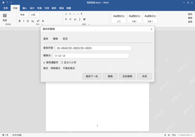Switch to the 设计 ribbon tab
Image resolution: width=195 pixels, height=137 pixels.
(32, 8)
